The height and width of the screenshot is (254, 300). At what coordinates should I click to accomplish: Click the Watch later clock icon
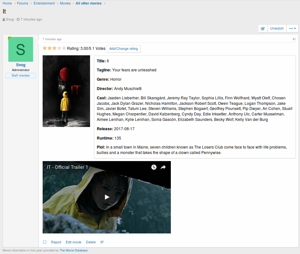(154, 167)
